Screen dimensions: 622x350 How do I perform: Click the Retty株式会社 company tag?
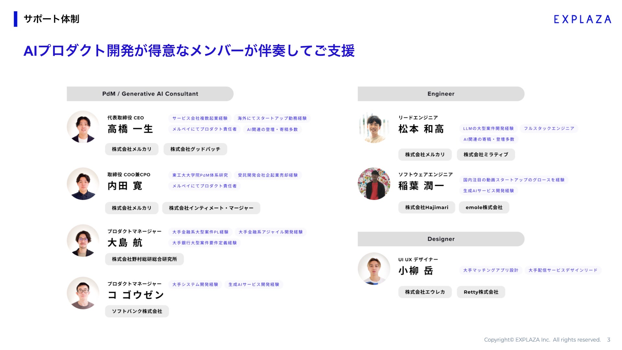(481, 292)
